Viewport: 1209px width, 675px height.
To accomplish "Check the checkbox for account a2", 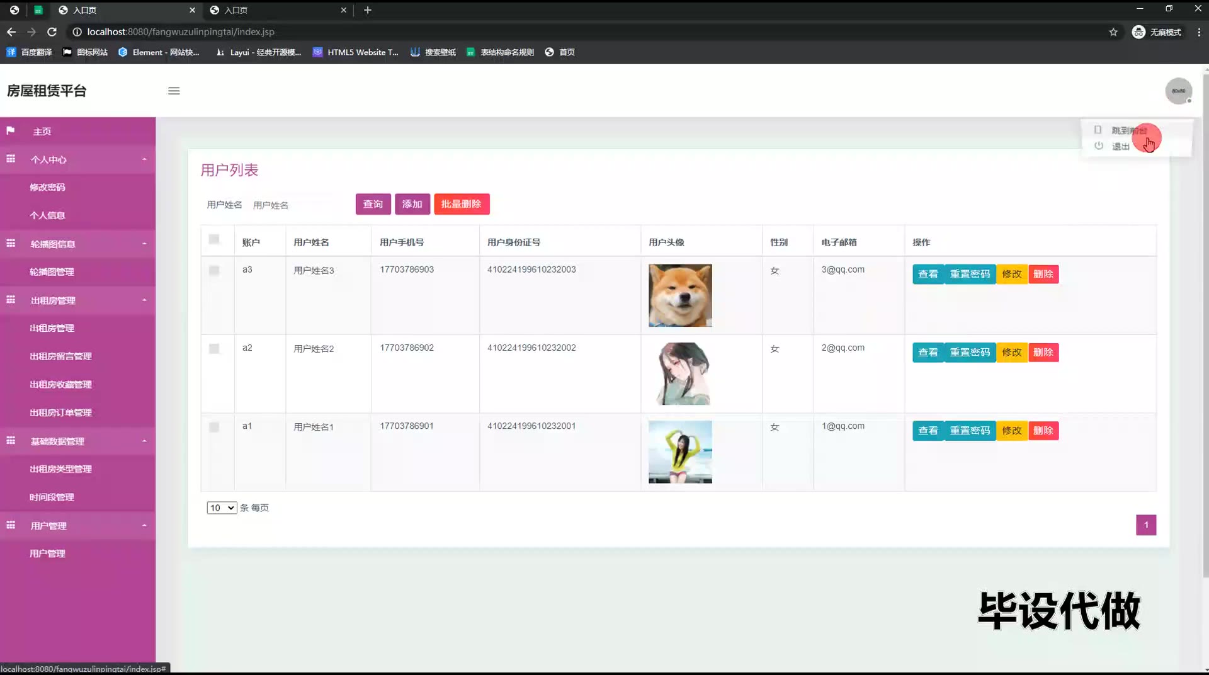I will pyautogui.click(x=214, y=349).
